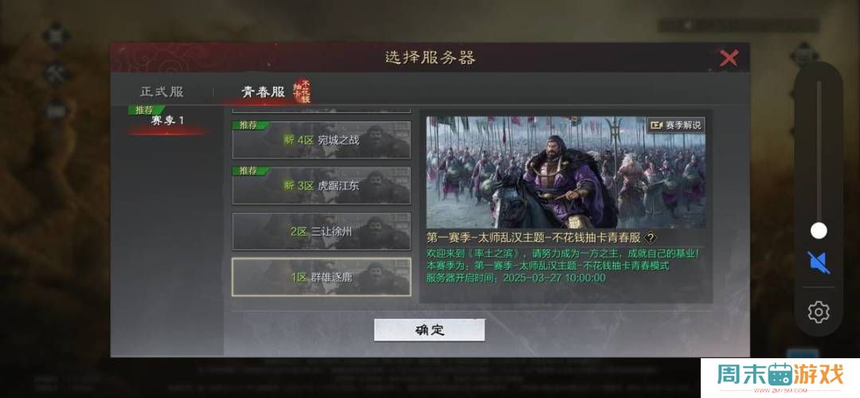The image size is (860, 398).
Task: Select server 4区 宛城之战
Action: point(322,140)
